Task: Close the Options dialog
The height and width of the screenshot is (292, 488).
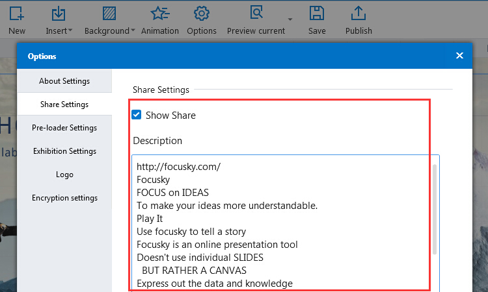Action: [x=459, y=56]
